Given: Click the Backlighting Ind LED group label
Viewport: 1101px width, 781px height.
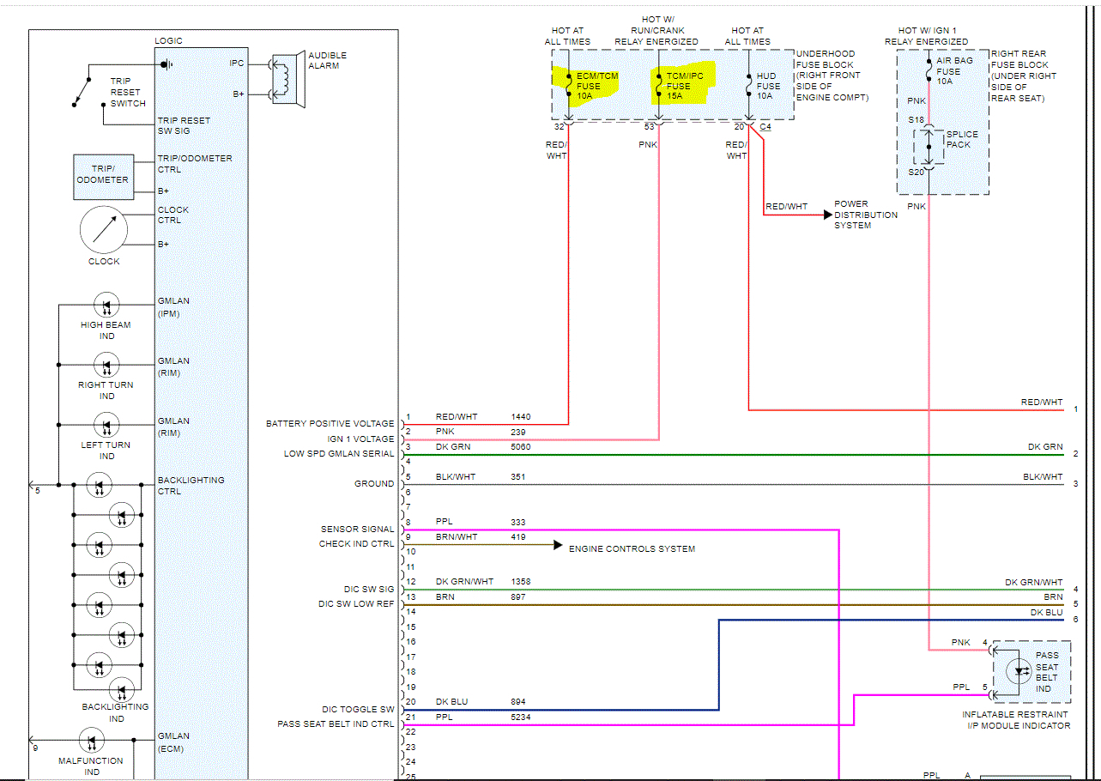Looking at the screenshot, I should [x=115, y=712].
